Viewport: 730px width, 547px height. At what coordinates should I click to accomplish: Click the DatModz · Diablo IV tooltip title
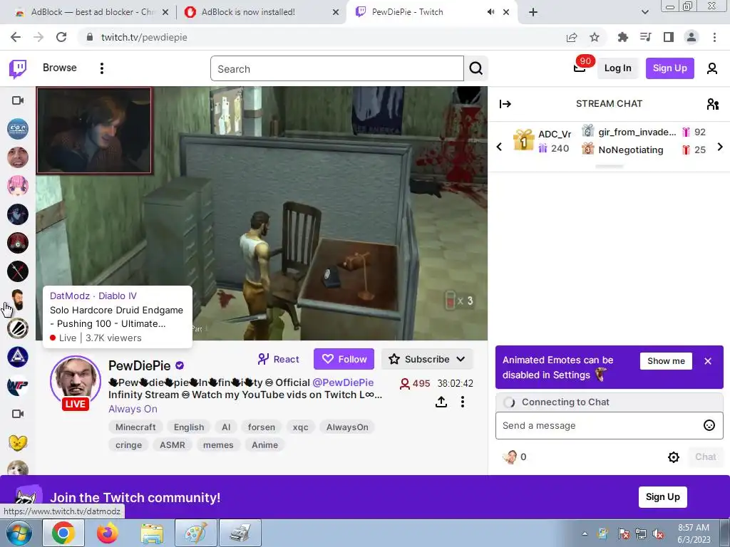point(93,296)
